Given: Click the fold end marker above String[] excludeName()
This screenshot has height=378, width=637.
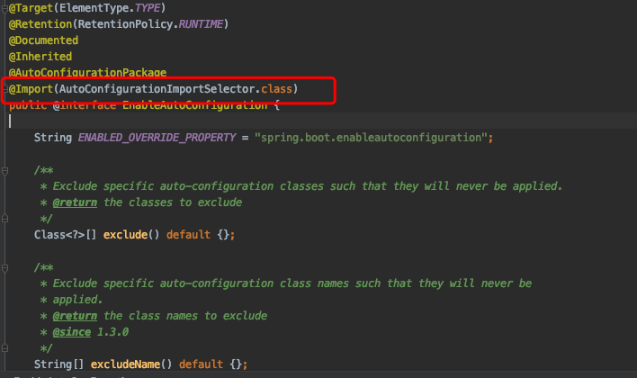Looking at the screenshot, I should 4,348.
